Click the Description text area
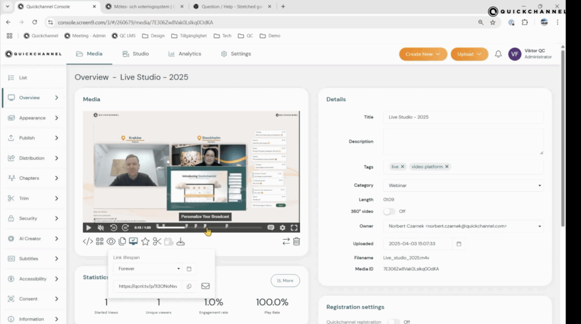Viewport: 581px width, 324px height. (x=463, y=142)
